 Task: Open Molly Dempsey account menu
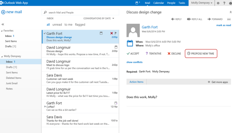coord(202,3)
